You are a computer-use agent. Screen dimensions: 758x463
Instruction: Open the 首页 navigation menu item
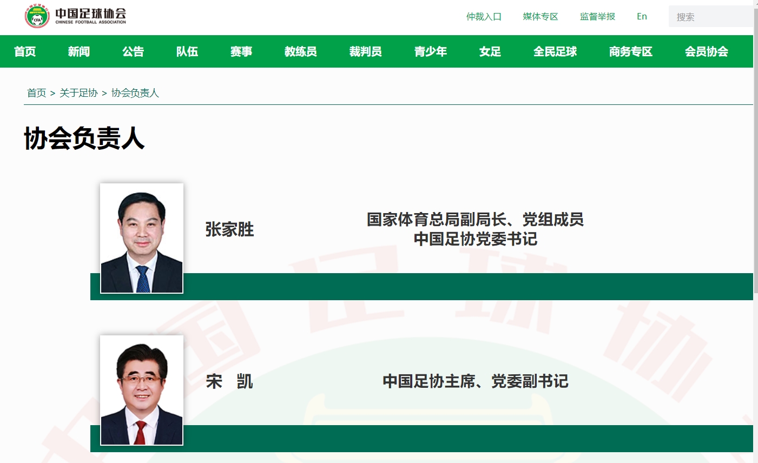point(25,51)
